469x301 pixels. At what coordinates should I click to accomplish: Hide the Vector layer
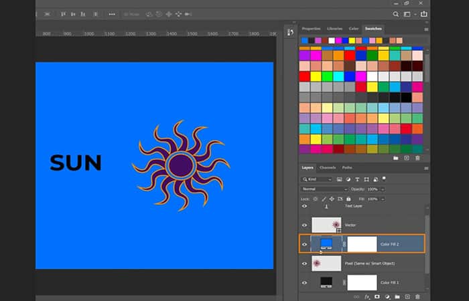pos(304,225)
